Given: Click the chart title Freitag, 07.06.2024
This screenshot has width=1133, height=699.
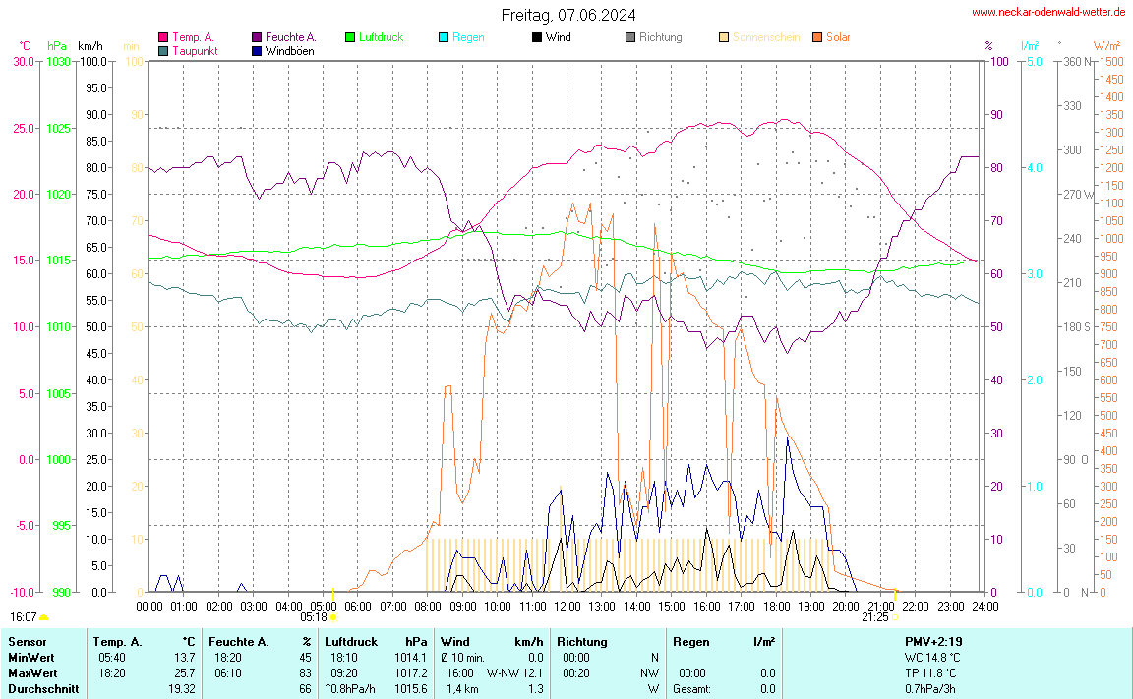Looking at the screenshot, I should click(x=567, y=15).
